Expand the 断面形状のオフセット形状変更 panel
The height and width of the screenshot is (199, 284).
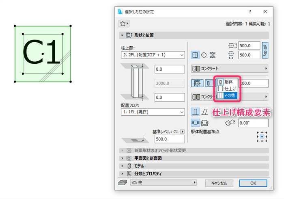click(122, 150)
